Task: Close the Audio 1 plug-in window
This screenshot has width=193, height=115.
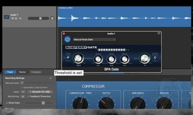Action: point(64,34)
